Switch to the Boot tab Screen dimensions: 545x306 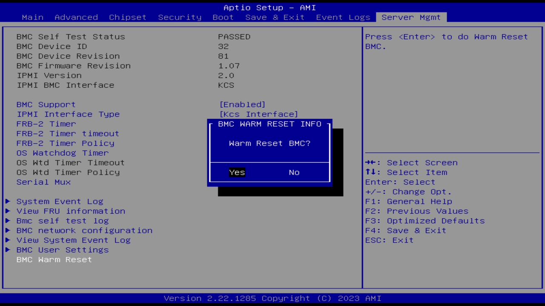(223, 17)
